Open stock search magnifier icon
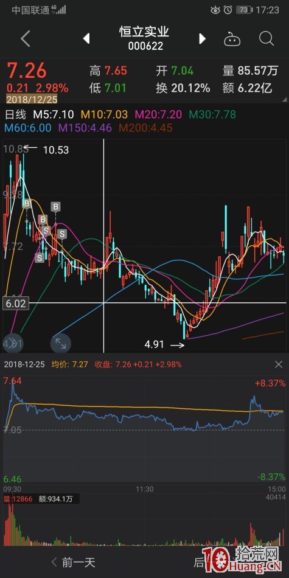The height and width of the screenshot is (578, 289). tap(266, 38)
